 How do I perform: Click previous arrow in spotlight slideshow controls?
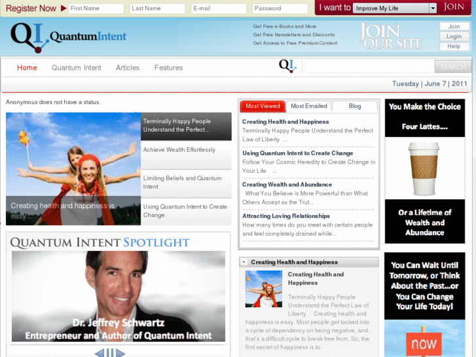[x=100, y=353]
